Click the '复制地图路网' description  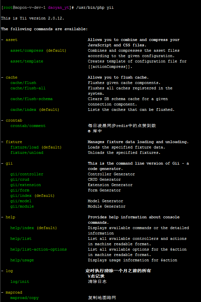(102, 298)
